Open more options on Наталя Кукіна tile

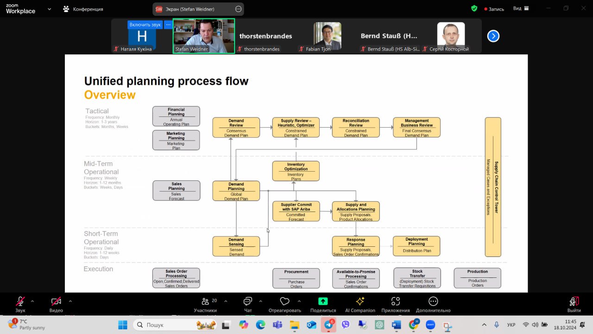168,25
